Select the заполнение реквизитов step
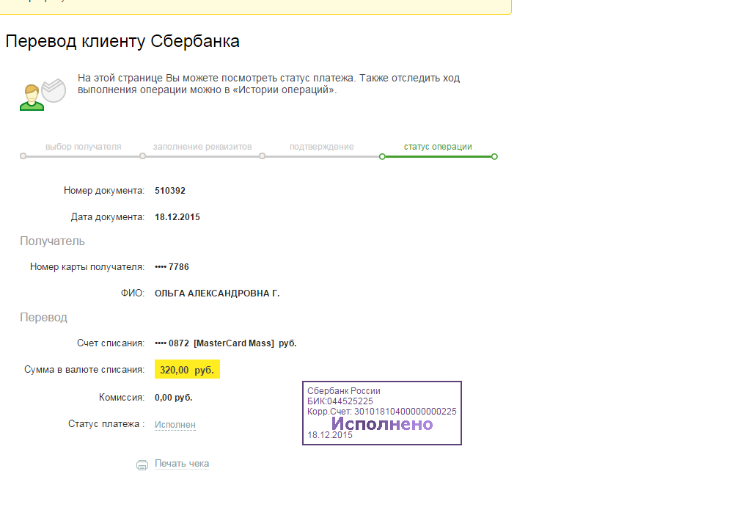This screenshot has width=737, height=507. (202, 147)
